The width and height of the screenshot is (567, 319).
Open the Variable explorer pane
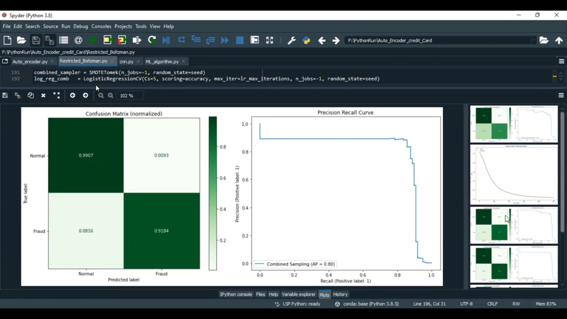click(x=298, y=294)
